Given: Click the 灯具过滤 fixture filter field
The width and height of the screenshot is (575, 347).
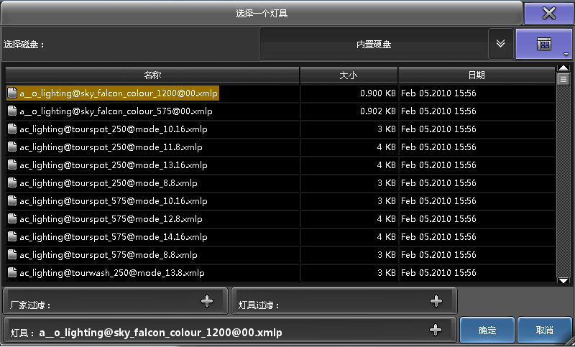Looking at the screenshot, I should (344, 301).
